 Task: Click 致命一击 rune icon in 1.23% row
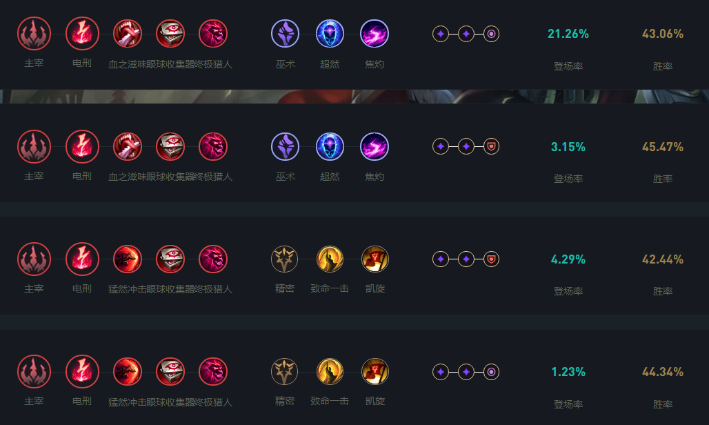(330, 372)
